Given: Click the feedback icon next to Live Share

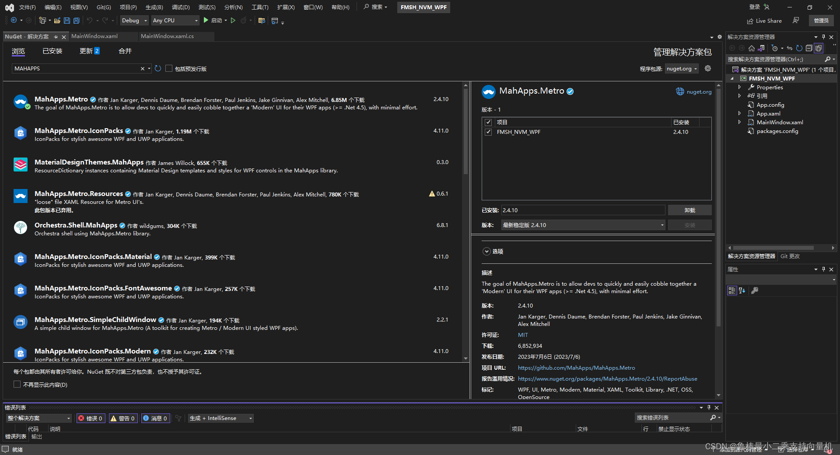Looking at the screenshot, I should click(796, 21).
